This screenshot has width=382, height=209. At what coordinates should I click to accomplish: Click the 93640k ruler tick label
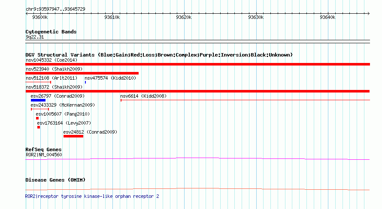(327, 17)
